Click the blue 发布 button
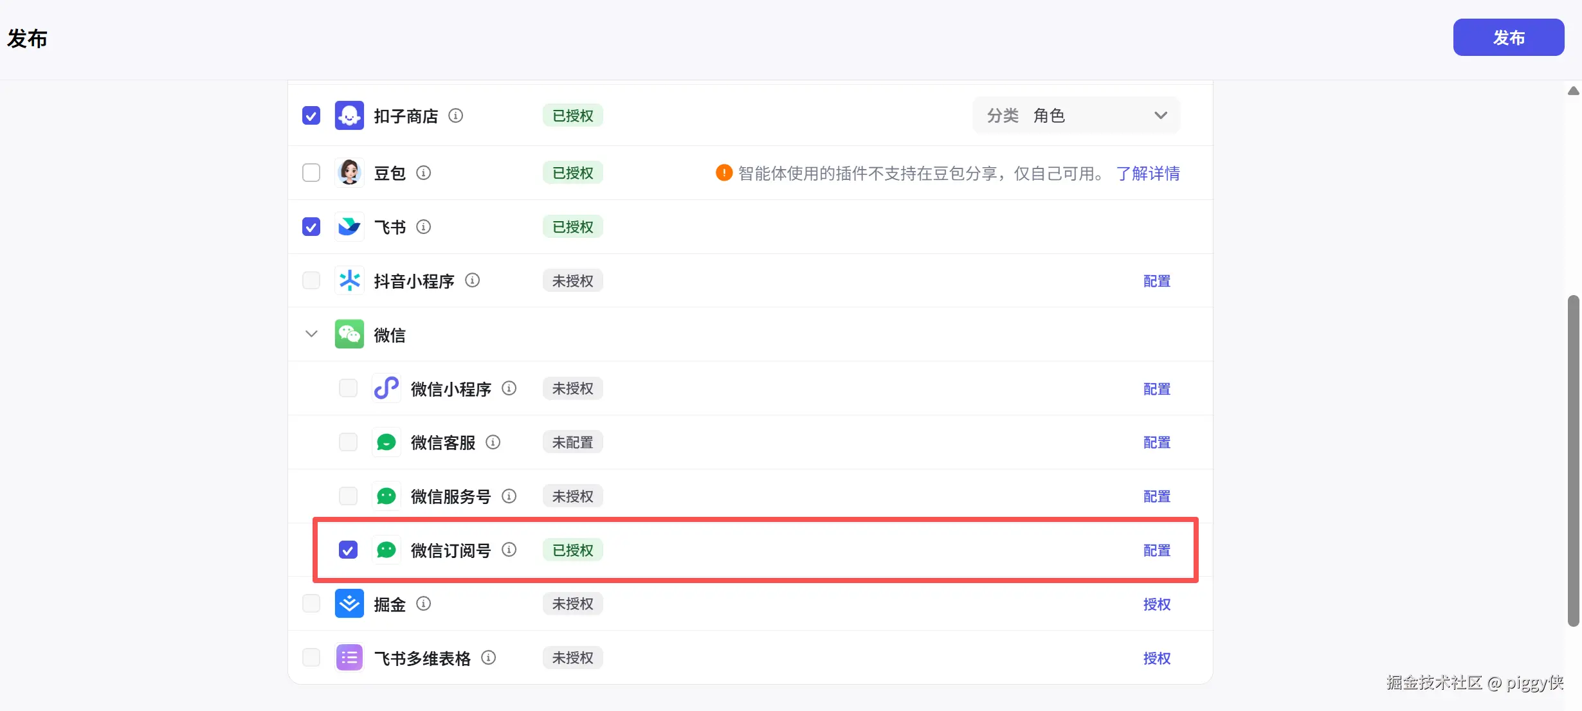Viewport: 1582px width, 711px height. click(1508, 37)
